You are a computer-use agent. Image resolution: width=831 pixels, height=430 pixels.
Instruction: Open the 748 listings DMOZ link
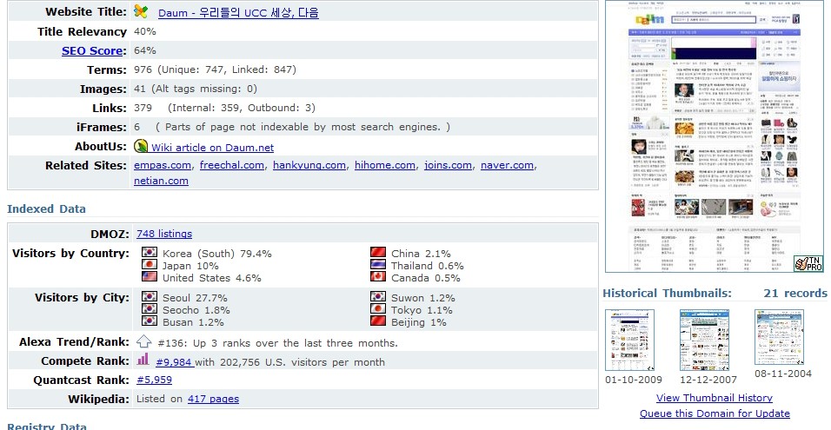164,234
